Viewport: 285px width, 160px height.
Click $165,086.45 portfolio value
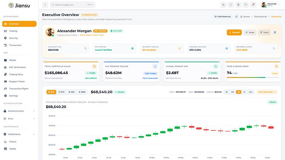[56, 73]
